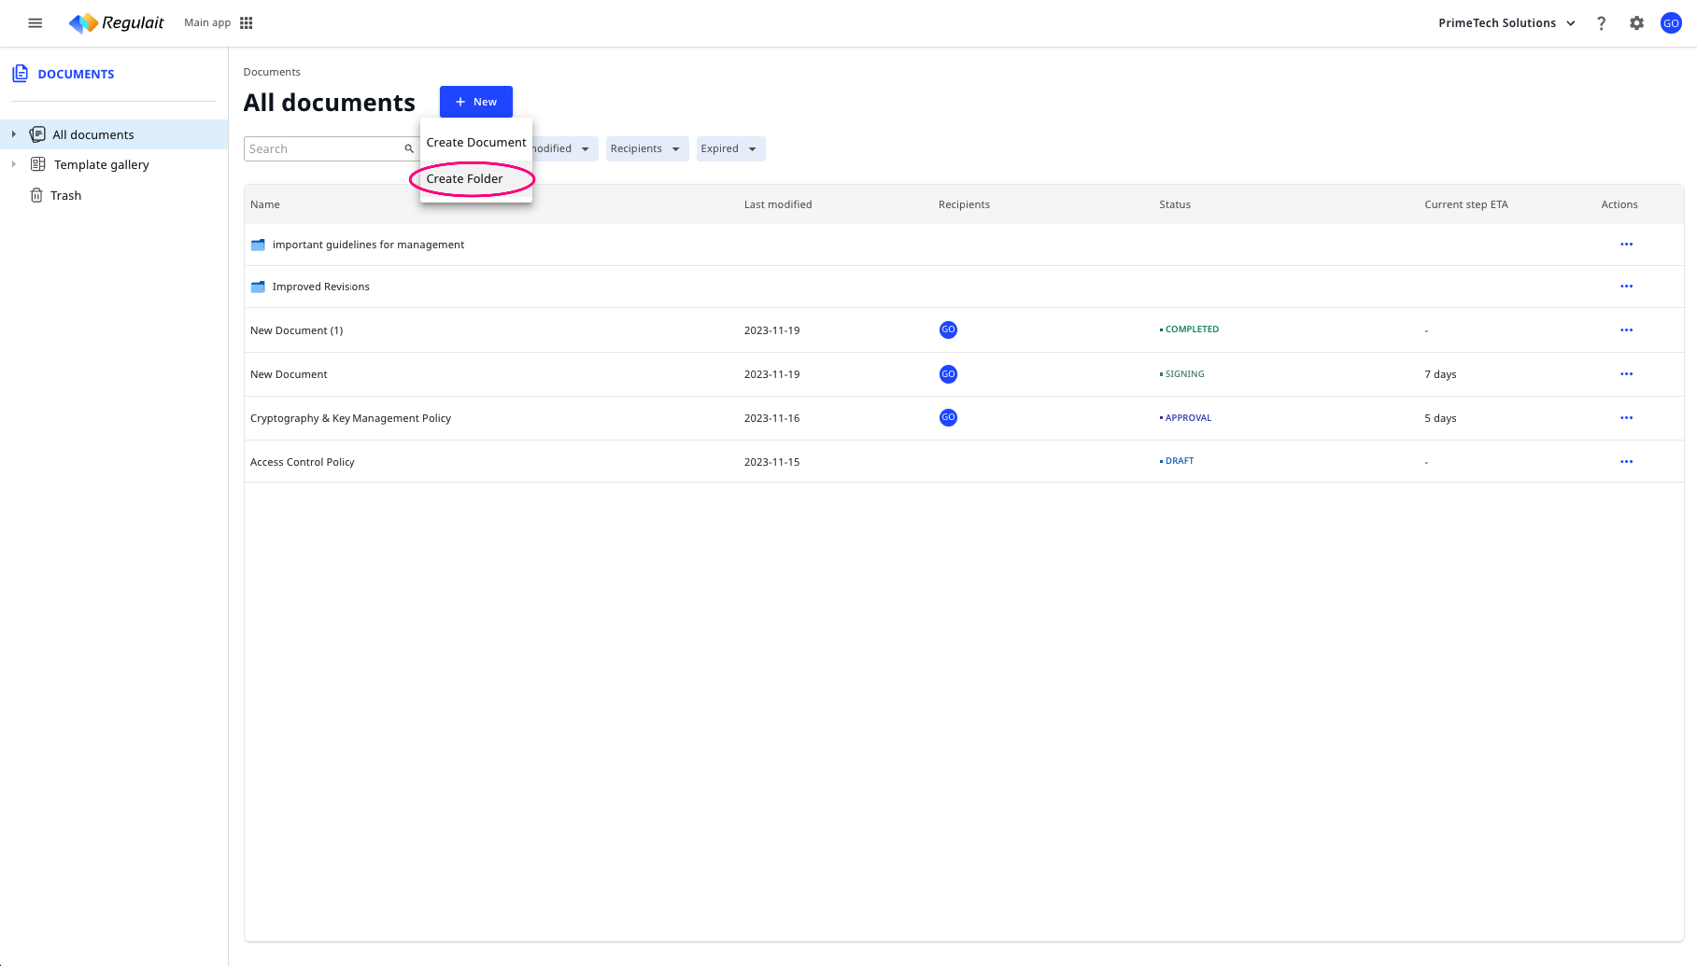Open Trash in the sidebar

click(65, 195)
